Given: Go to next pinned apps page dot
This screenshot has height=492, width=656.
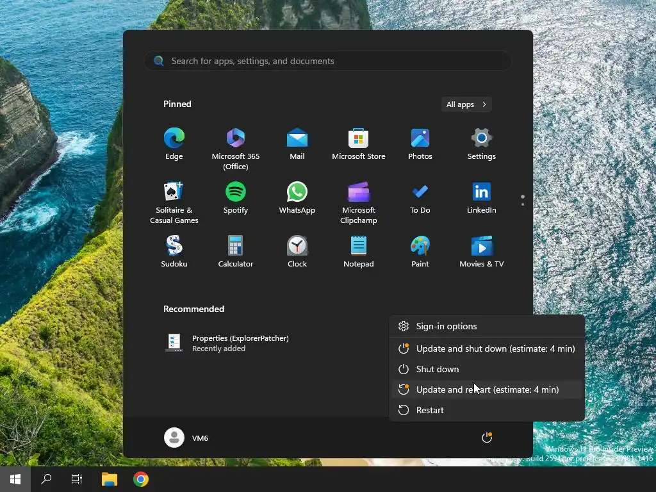Looking at the screenshot, I should [523, 204].
